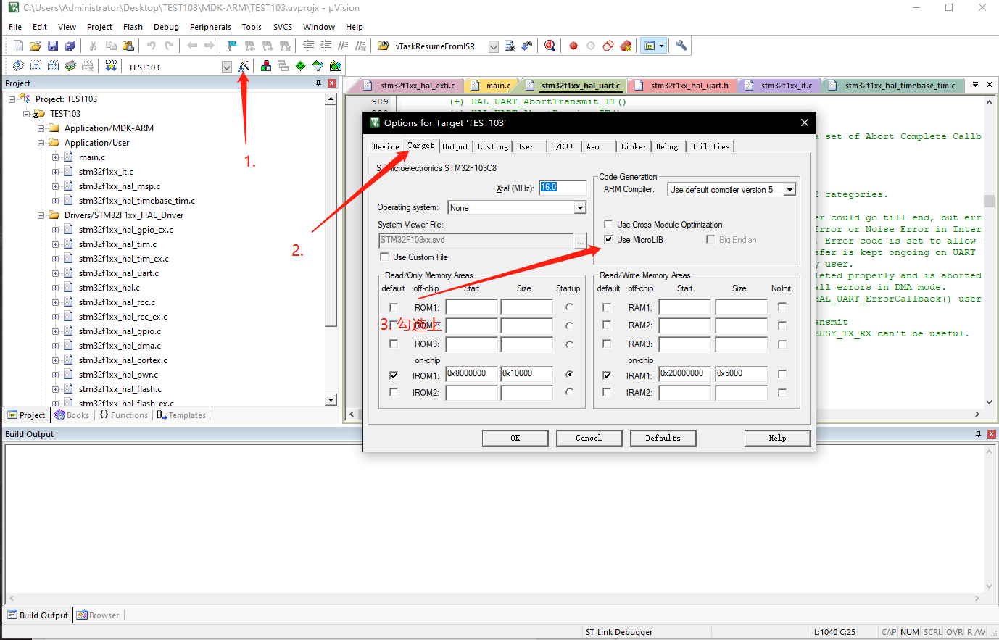Open the Debug tab in Options dialog

667,146
